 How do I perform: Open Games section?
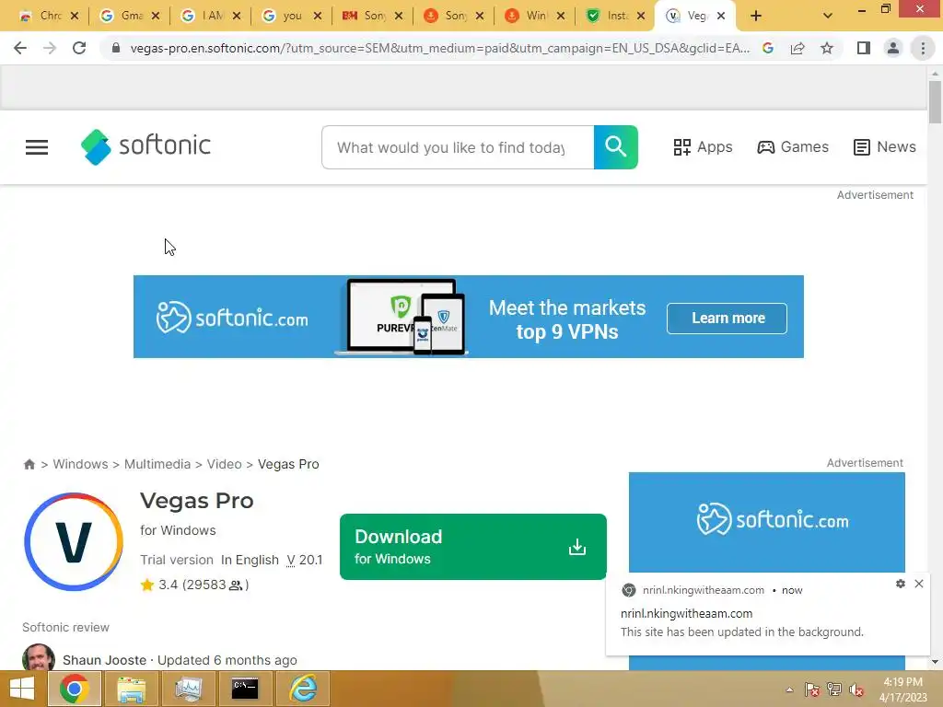click(793, 147)
